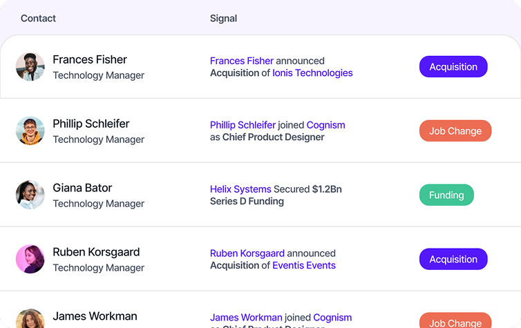Click Ruben Korsgaard link in signal column
Image resolution: width=521 pixels, height=328 pixels.
click(x=247, y=253)
